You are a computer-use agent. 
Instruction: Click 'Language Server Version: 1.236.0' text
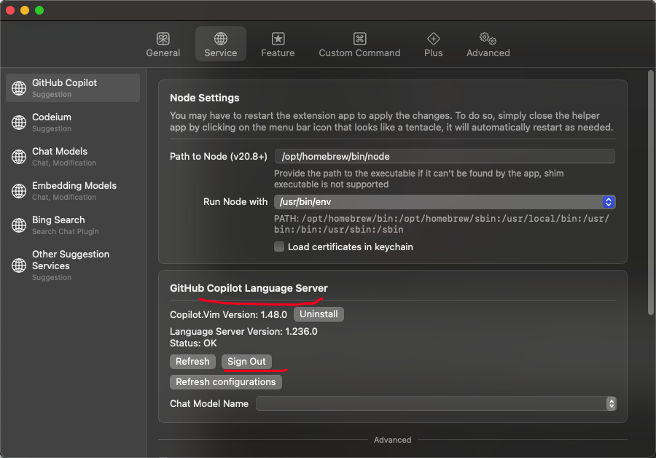(243, 332)
